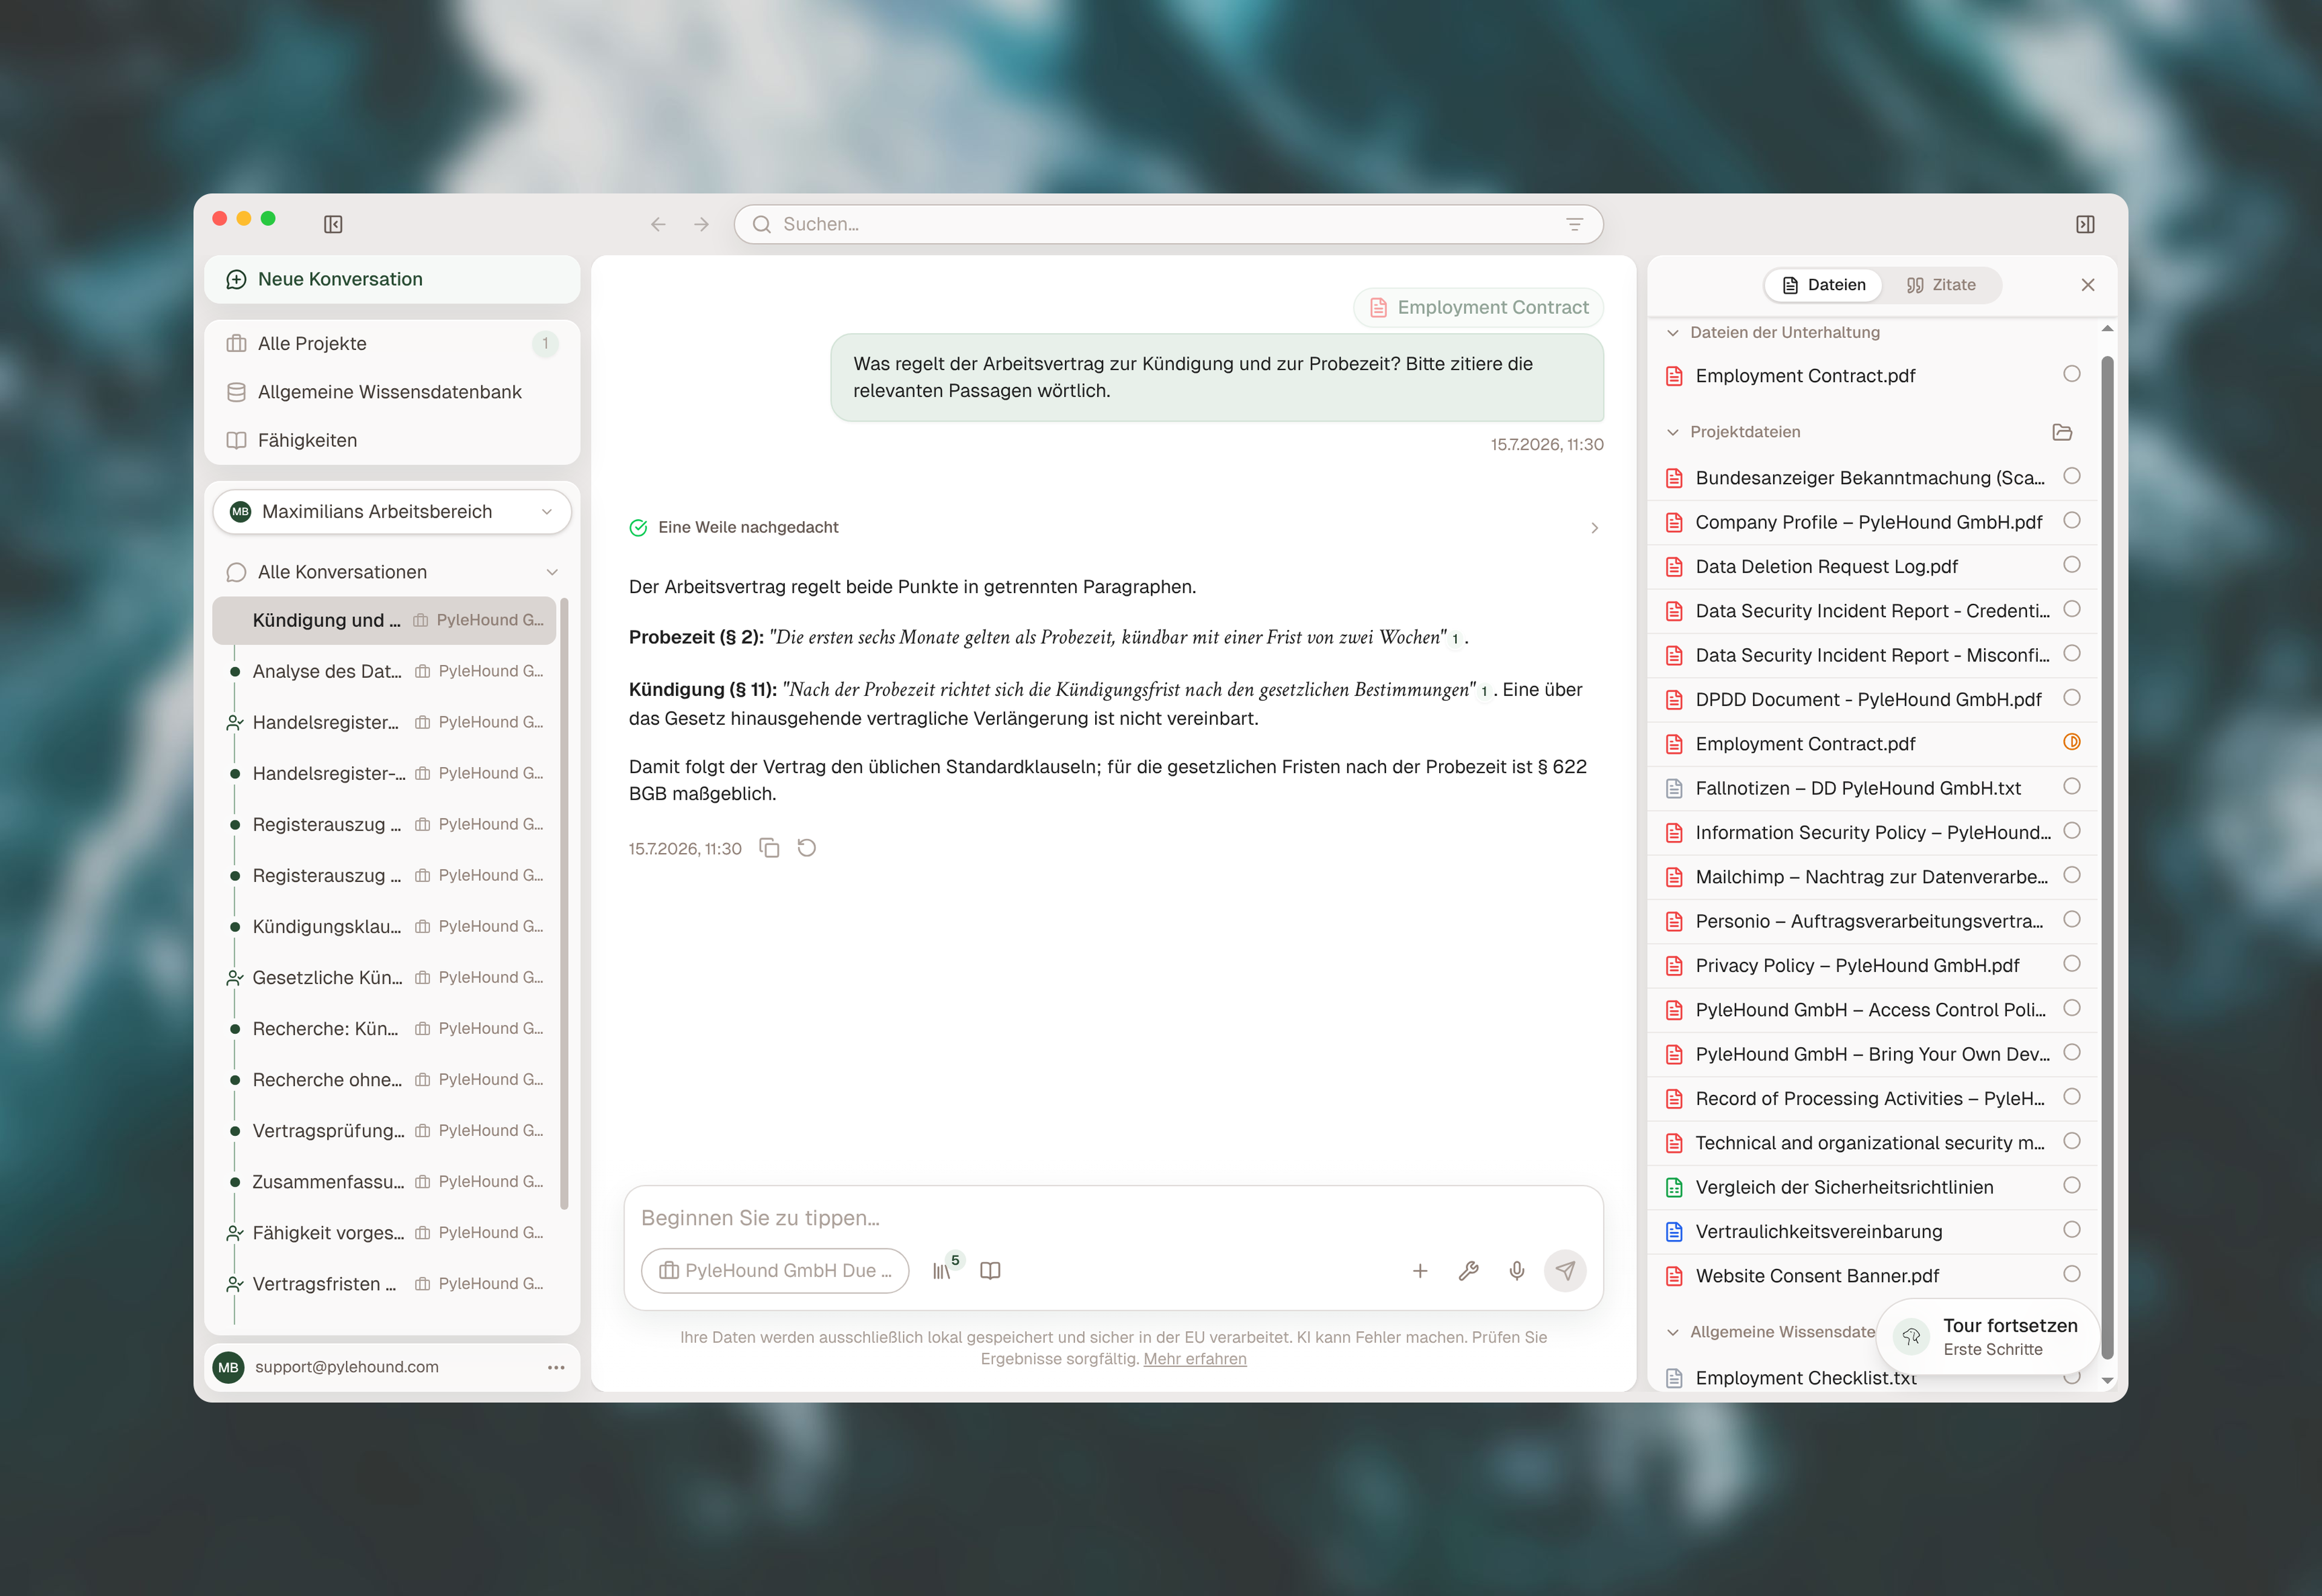Select the Data Deletion Request Log.pdf circle
Image resolution: width=2322 pixels, height=1596 pixels.
2072,565
